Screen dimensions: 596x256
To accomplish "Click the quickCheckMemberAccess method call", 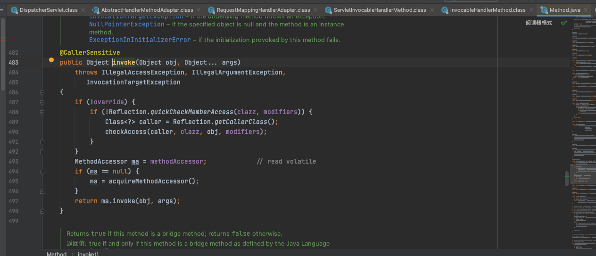I will coord(192,112).
